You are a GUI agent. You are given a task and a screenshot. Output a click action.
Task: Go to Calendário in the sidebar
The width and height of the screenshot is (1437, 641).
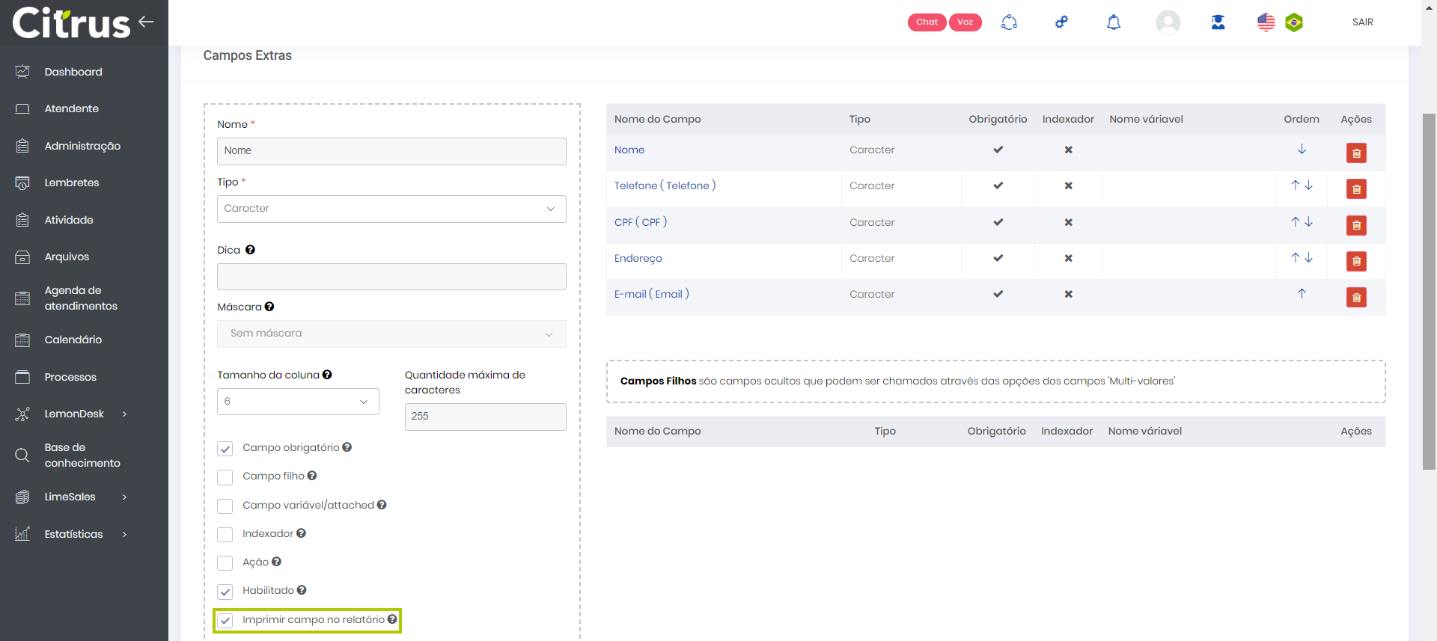click(x=73, y=340)
